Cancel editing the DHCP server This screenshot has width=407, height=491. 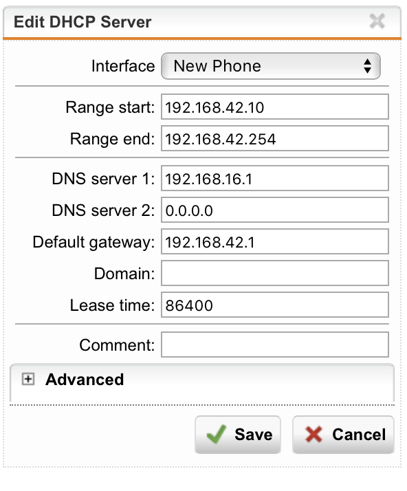[343, 435]
